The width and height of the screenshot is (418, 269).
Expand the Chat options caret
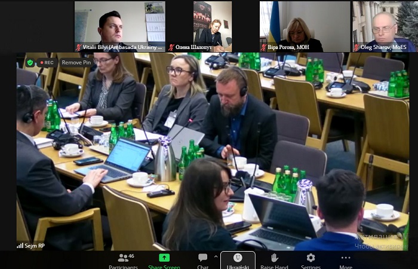pos(216,256)
